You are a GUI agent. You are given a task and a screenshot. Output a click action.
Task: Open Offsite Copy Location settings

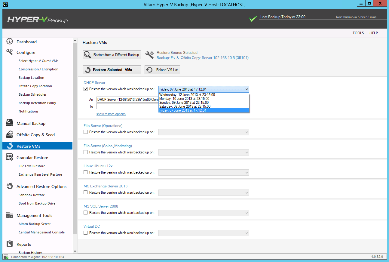[x=35, y=86]
